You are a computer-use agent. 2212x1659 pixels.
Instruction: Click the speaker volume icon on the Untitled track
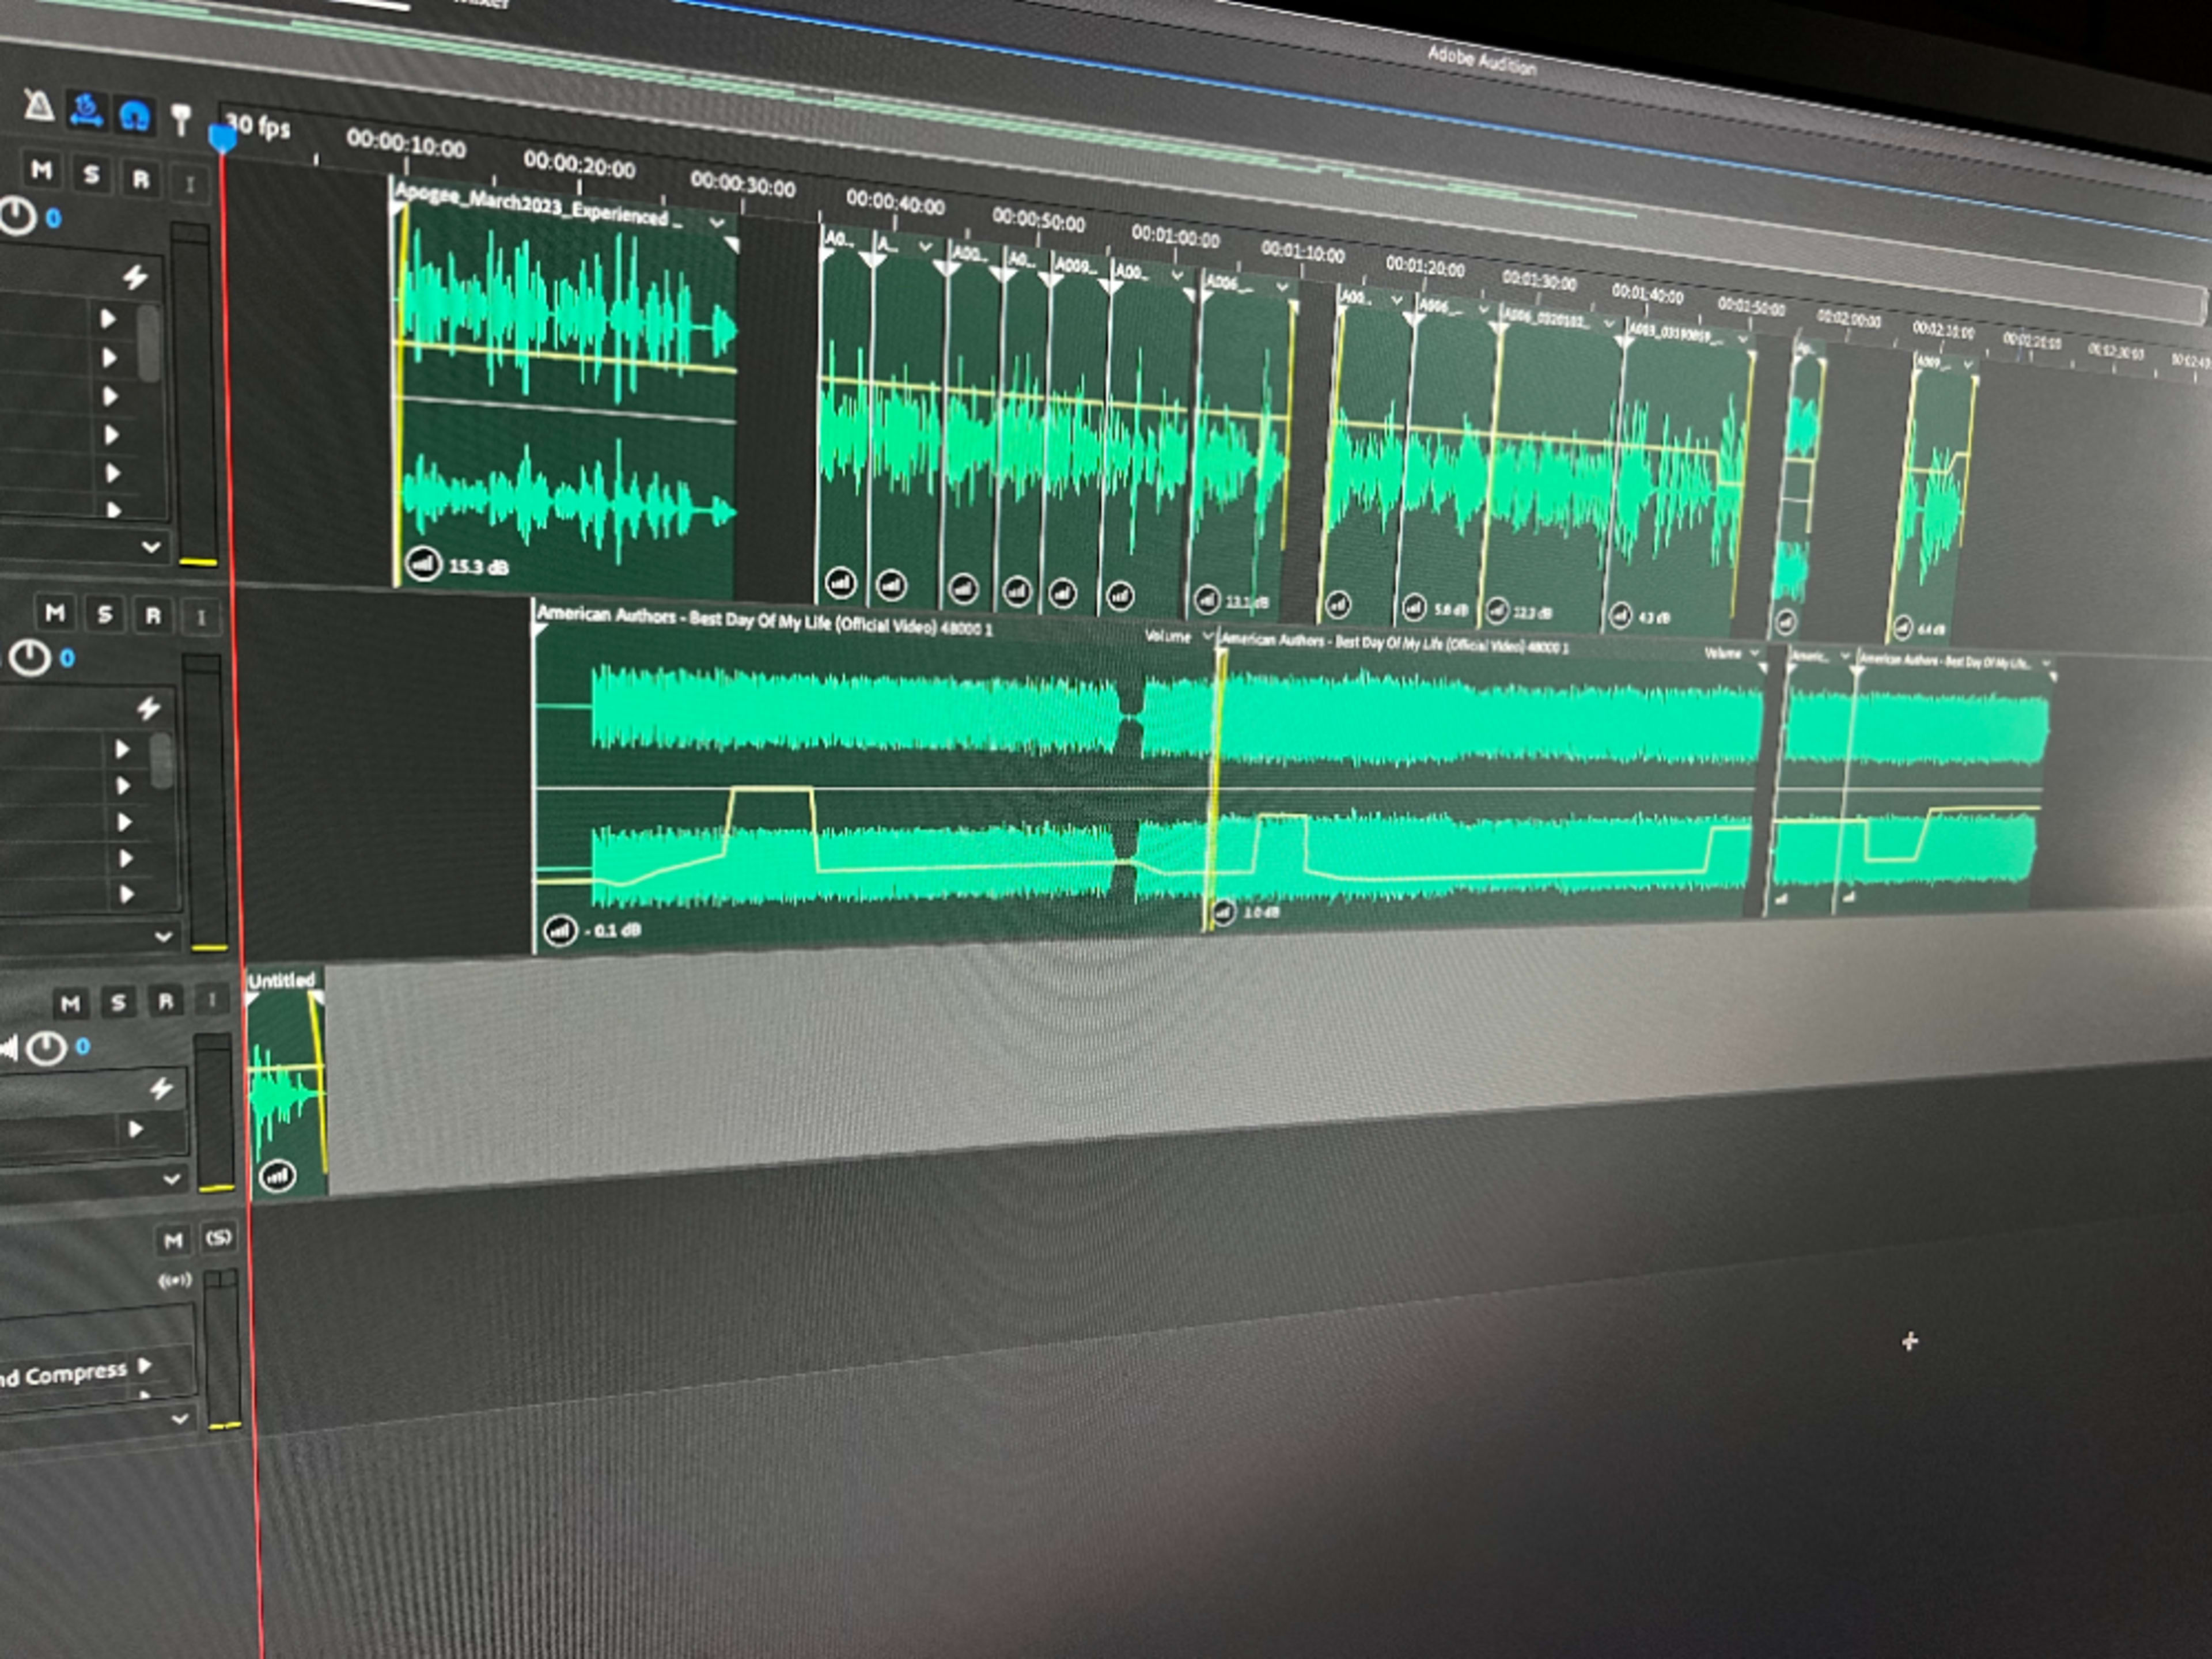[x=8, y=1048]
